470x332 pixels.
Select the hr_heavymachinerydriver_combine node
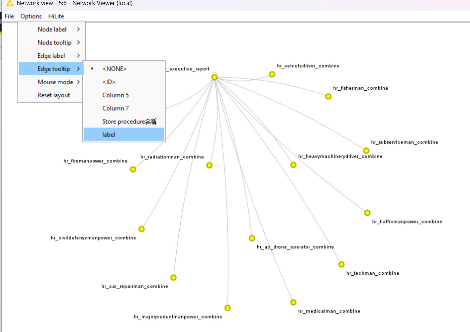[x=293, y=165]
